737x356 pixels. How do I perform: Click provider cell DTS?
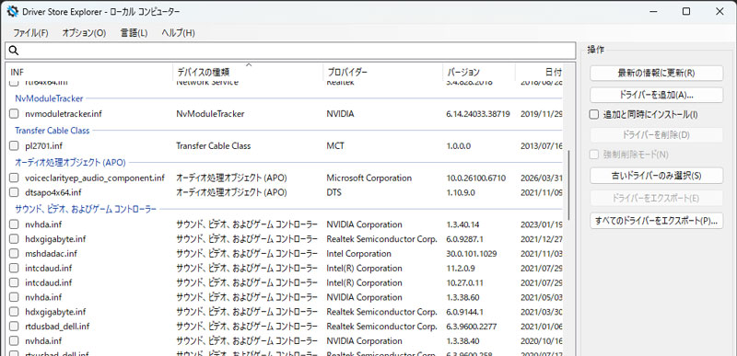coord(333,192)
